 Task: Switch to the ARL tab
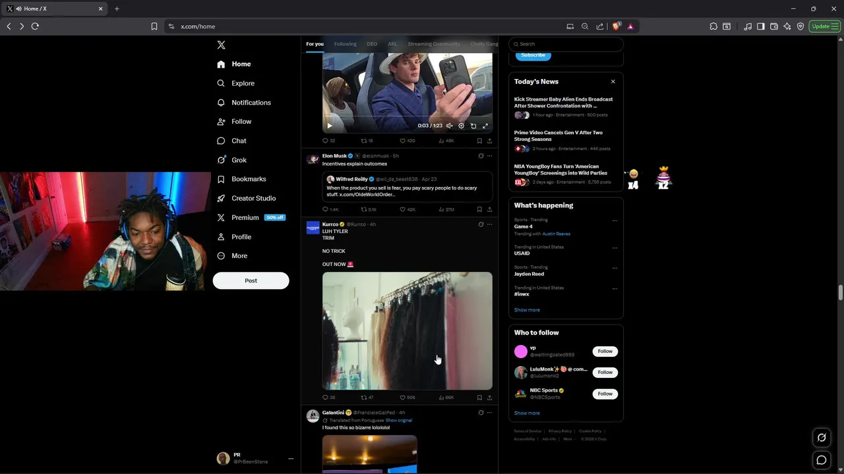click(x=392, y=44)
